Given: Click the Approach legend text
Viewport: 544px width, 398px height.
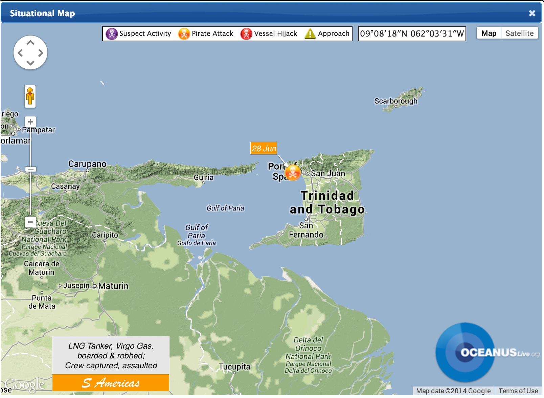Looking at the screenshot, I should [x=334, y=34].
